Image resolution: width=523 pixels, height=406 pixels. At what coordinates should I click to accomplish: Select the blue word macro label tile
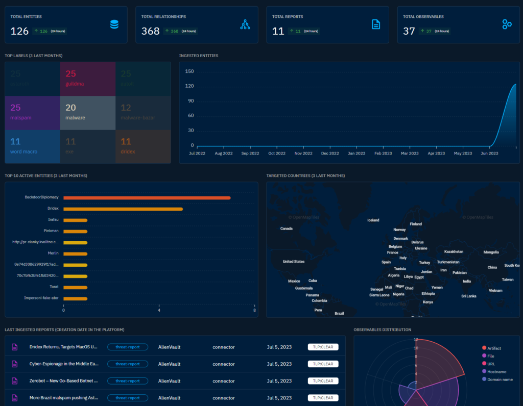pyautogui.click(x=33, y=146)
